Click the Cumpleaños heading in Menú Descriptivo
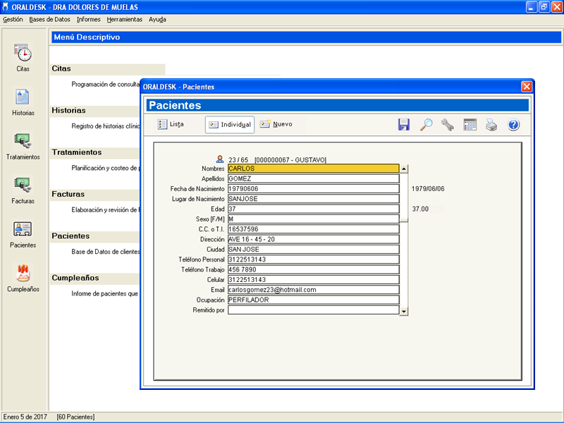This screenshot has height=423, width=564. pyautogui.click(x=75, y=278)
